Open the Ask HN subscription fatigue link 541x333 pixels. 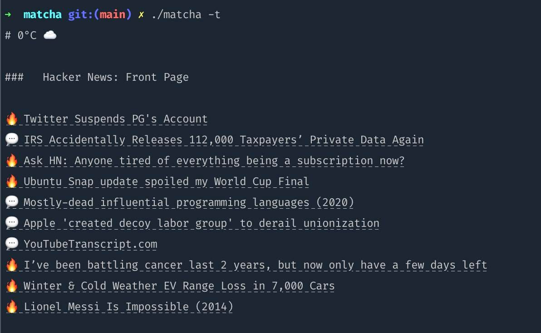[x=214, y=161]
